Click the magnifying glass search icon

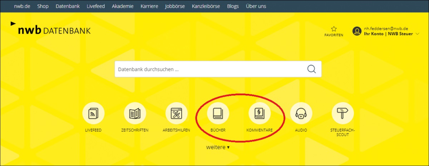click(x=311, y=69)
